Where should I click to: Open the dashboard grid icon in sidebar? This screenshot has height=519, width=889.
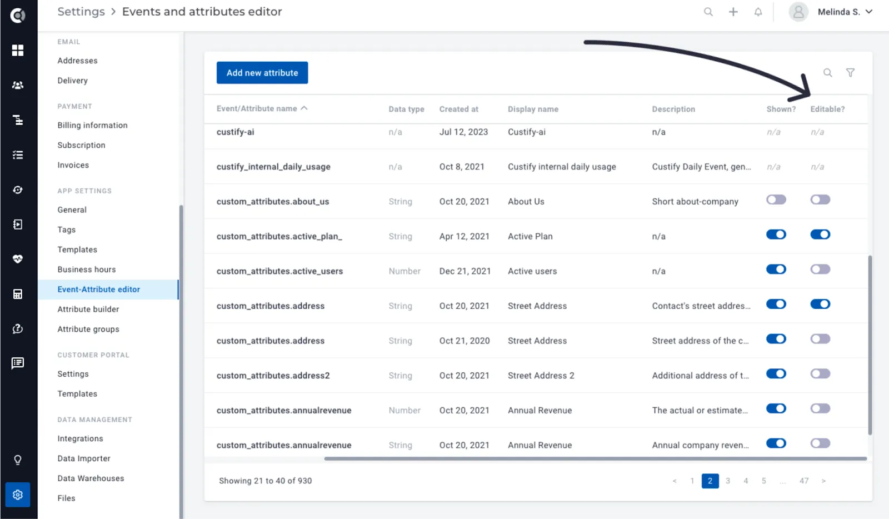tap(18, 51)
